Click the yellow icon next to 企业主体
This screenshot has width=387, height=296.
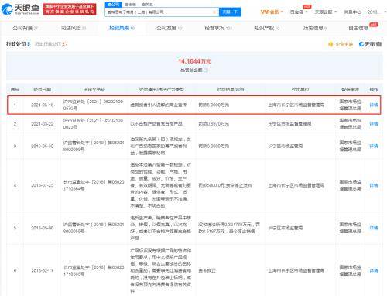click(330, 44)
